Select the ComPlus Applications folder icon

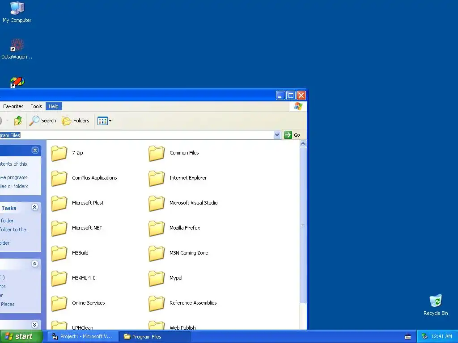[x=59, y=179]
